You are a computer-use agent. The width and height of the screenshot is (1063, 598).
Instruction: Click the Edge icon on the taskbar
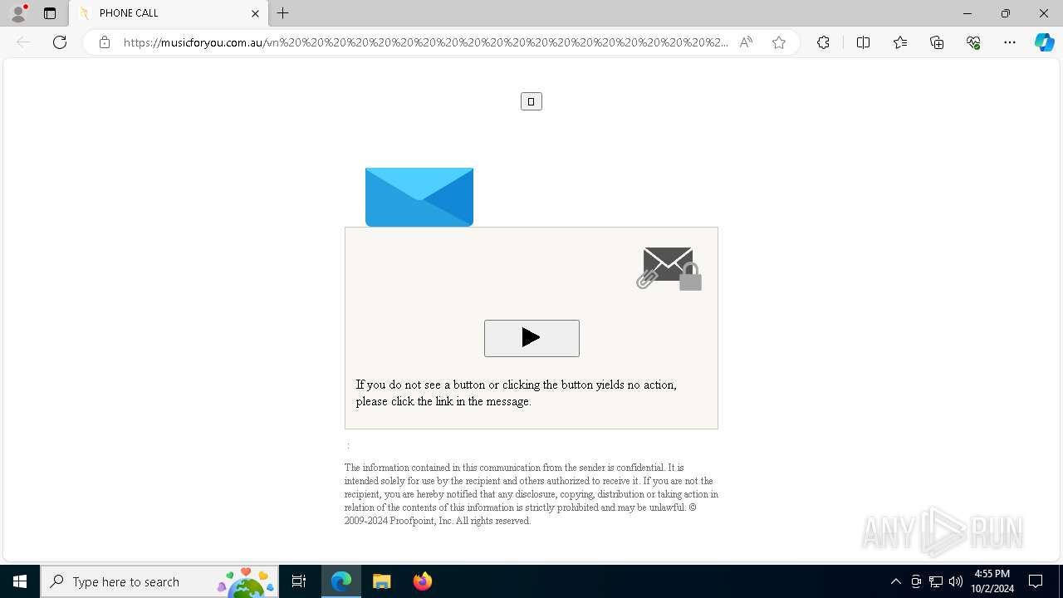click(341, 581)
